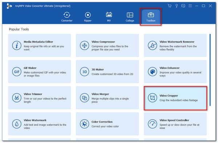218x143 pixels.
Task: Click the Media Metadata Editor info icon
Action: coord(17,45)
